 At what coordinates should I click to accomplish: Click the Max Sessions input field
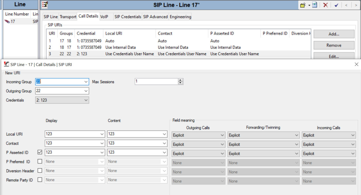pos(157,81)
